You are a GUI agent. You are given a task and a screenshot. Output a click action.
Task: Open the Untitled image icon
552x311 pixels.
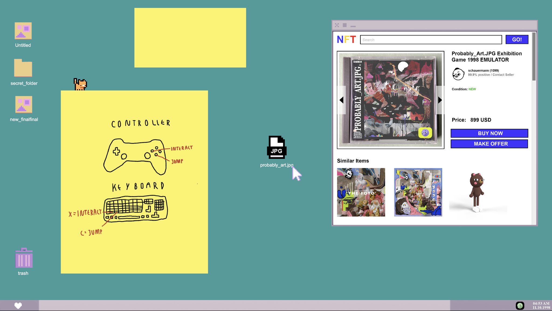[x=23, y=31]
